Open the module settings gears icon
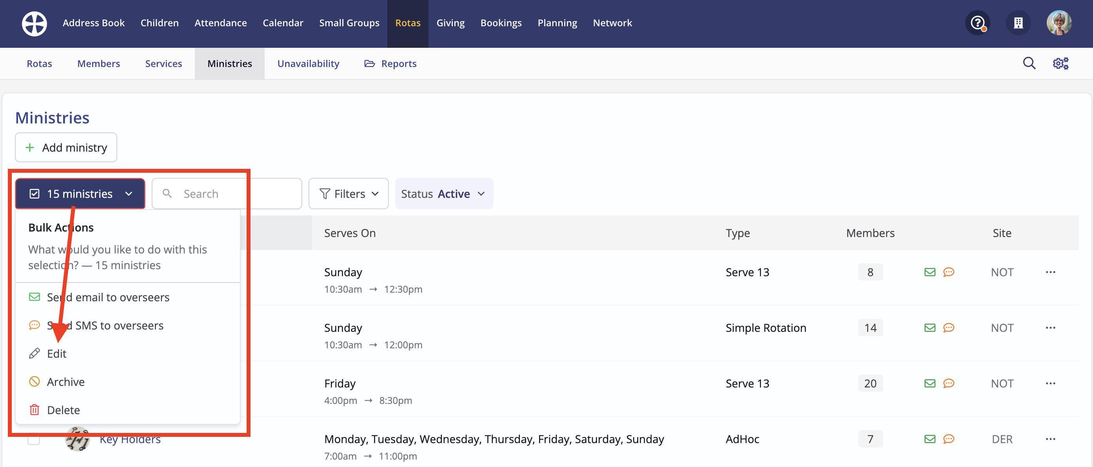Screen dimensions: 1093x467 (x=1060, y=63)
